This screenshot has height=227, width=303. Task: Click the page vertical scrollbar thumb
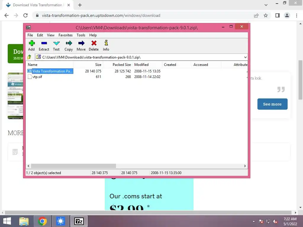[x=300, y=80]
